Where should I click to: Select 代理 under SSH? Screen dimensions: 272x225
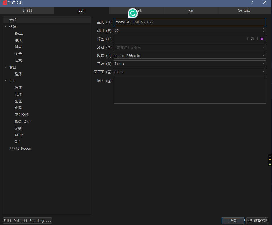18,94
